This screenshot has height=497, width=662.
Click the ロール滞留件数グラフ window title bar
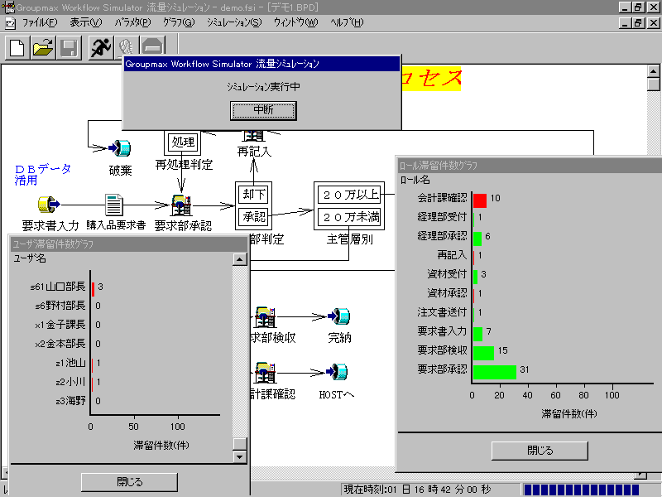pos(530,165)
